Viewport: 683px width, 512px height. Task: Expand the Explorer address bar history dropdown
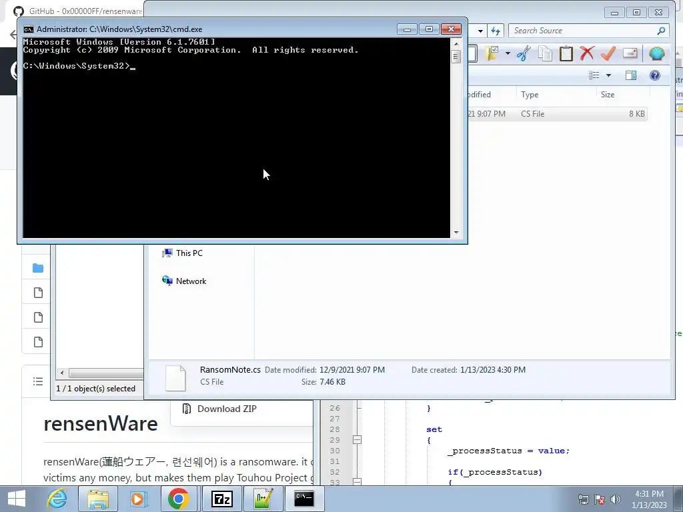click(x=480, y=31)
